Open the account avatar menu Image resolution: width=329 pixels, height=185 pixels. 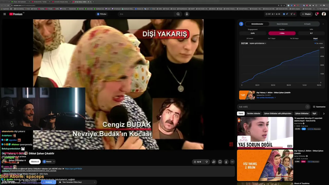click(x=324, y=14)
